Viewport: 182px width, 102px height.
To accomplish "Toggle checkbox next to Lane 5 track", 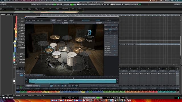I will click(x=18, y=21).
